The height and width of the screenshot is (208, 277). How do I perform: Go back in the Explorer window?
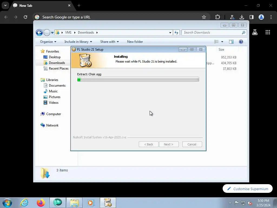pyautogui.click(x=39, y=32)
